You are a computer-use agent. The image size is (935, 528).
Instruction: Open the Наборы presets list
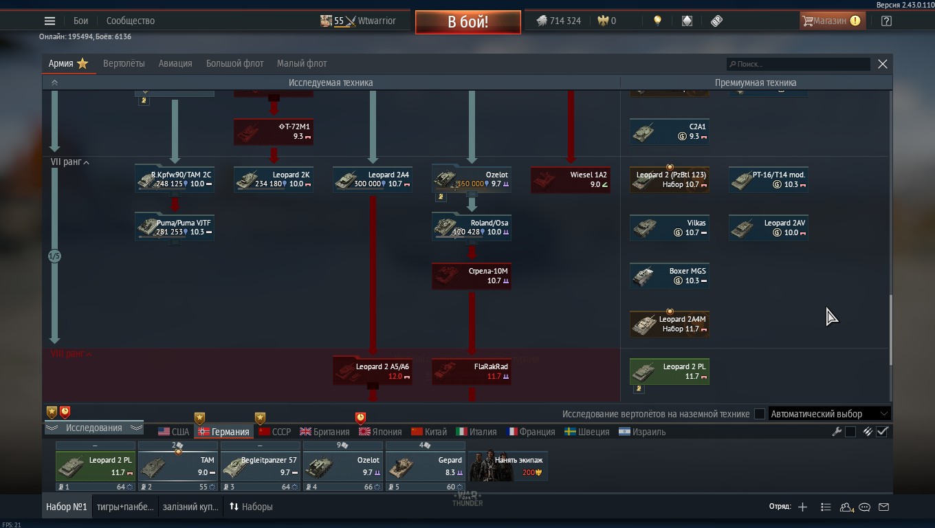coord(251,507)
